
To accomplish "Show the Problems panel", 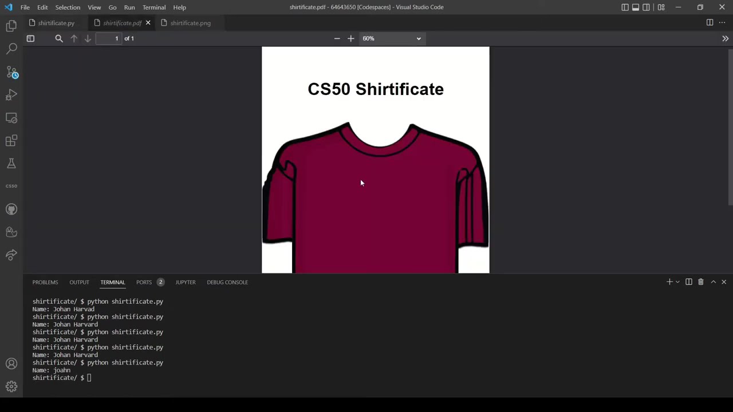I will tap(45, 282).
